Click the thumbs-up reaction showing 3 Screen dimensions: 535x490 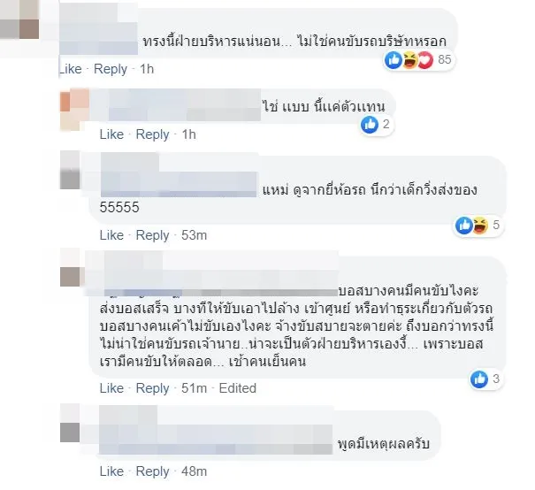coord(485,379)
